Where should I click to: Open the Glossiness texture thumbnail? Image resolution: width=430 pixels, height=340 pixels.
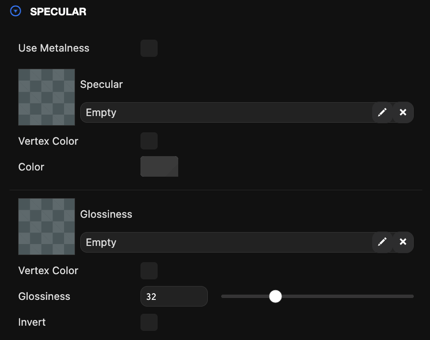(x=47, y=226)
